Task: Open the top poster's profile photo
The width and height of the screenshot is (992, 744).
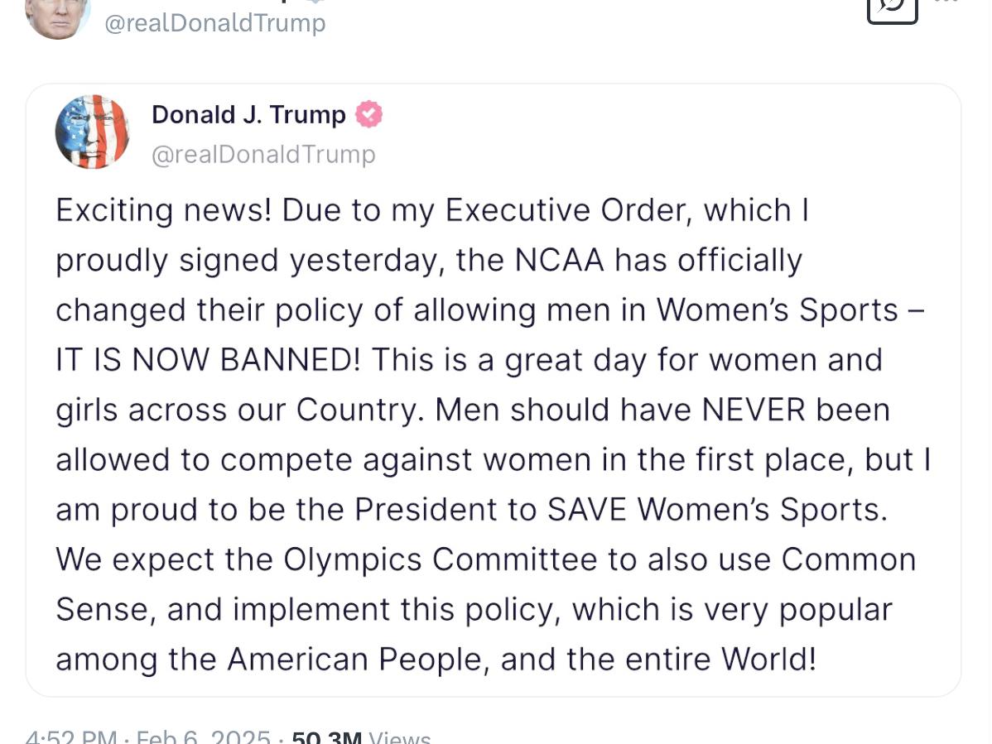Action: tap(57, 15)
